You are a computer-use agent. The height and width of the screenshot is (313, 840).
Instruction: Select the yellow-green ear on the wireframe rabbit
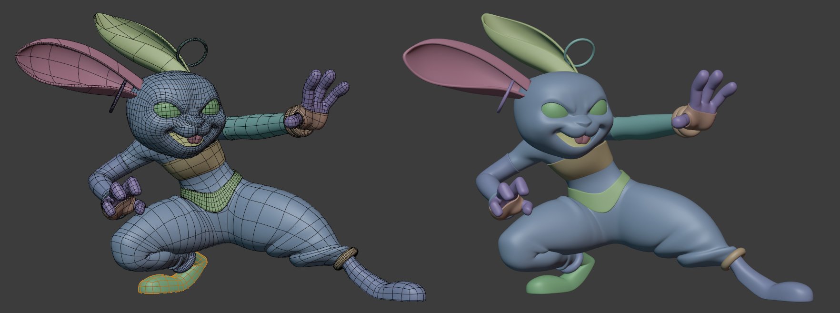[143, 43]
